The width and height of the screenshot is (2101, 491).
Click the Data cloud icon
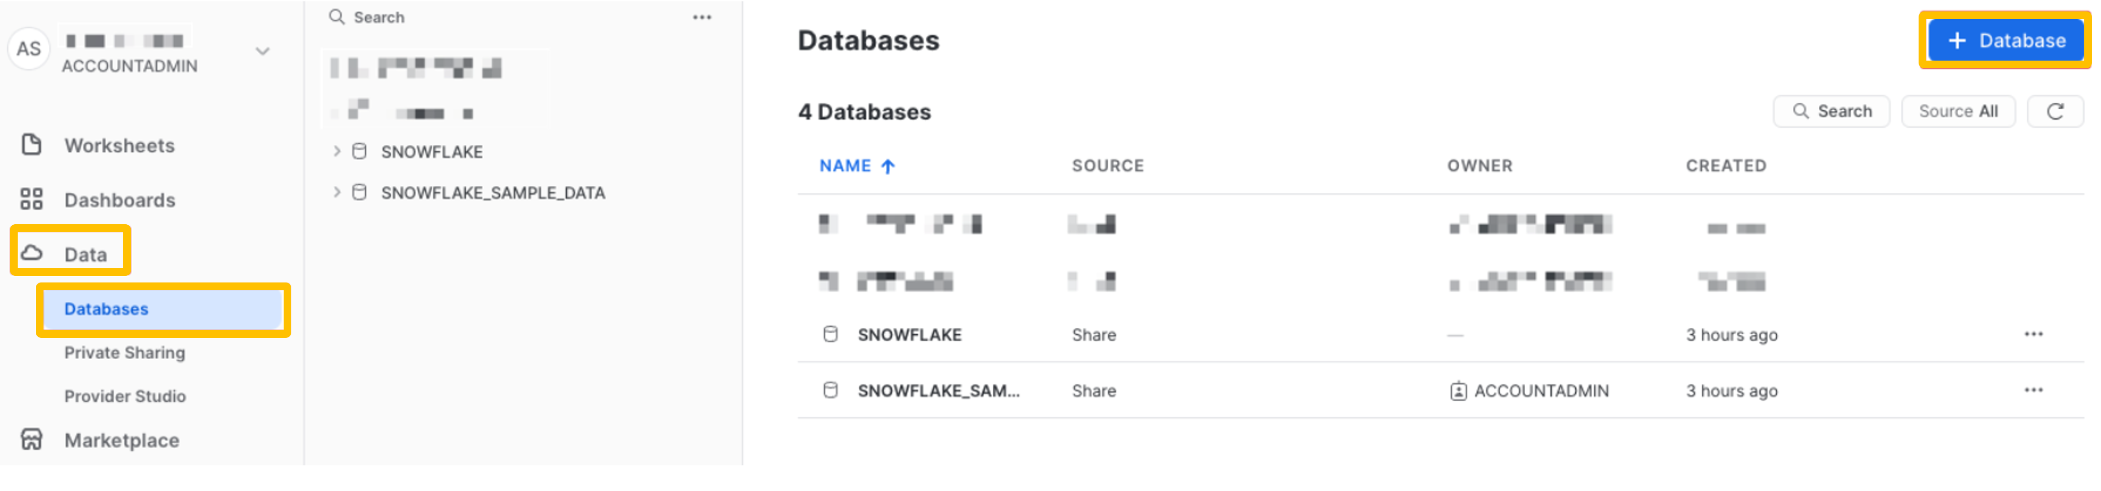(x=32, y=254)
